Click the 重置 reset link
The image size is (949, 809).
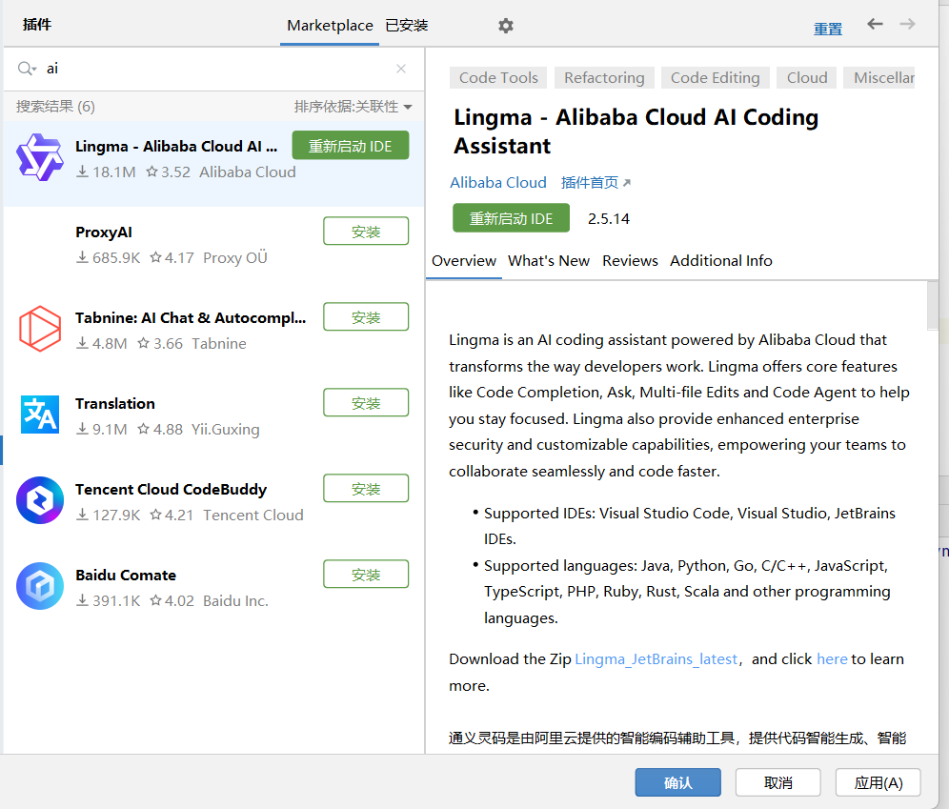click(x=827, y=29)
